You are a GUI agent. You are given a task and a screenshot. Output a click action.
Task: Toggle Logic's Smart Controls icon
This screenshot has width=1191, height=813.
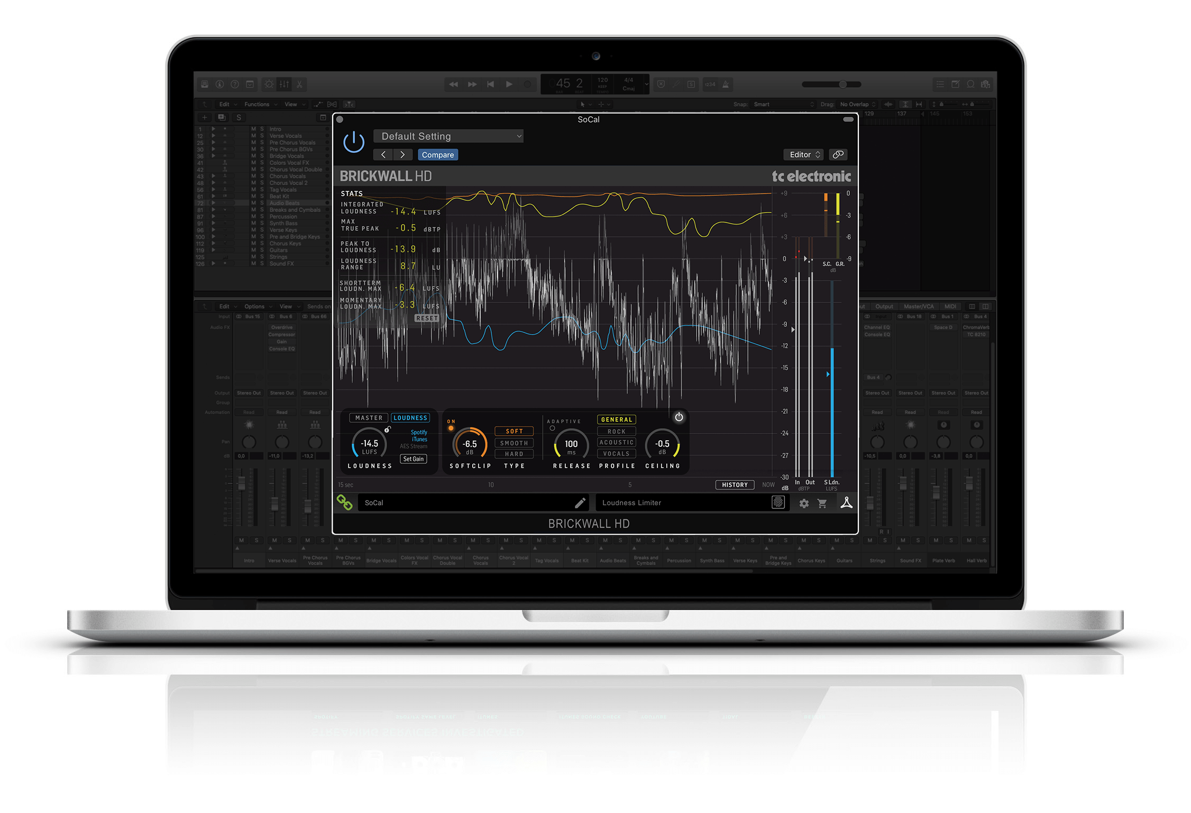point(269,84)
